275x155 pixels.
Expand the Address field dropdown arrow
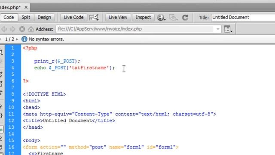218,29
